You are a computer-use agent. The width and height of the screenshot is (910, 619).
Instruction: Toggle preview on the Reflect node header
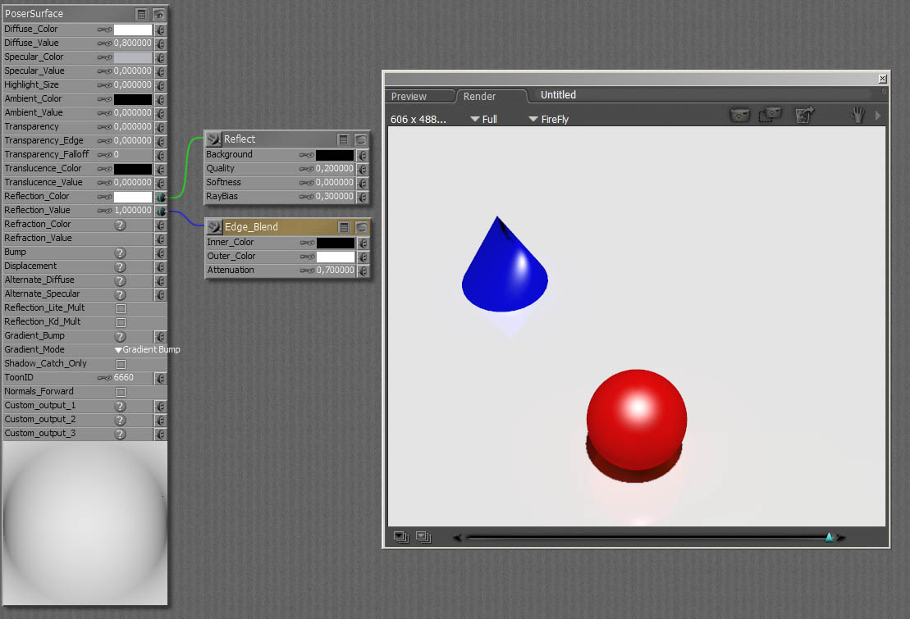360,140
